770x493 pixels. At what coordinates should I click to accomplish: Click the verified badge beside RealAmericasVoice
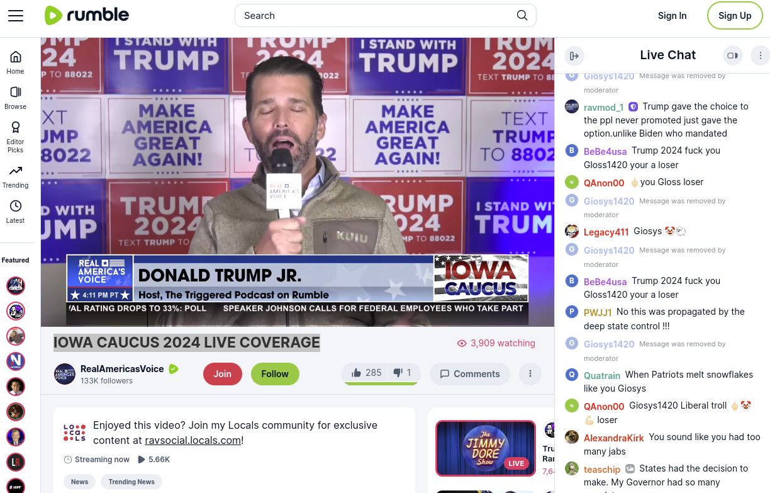[174, 369]
